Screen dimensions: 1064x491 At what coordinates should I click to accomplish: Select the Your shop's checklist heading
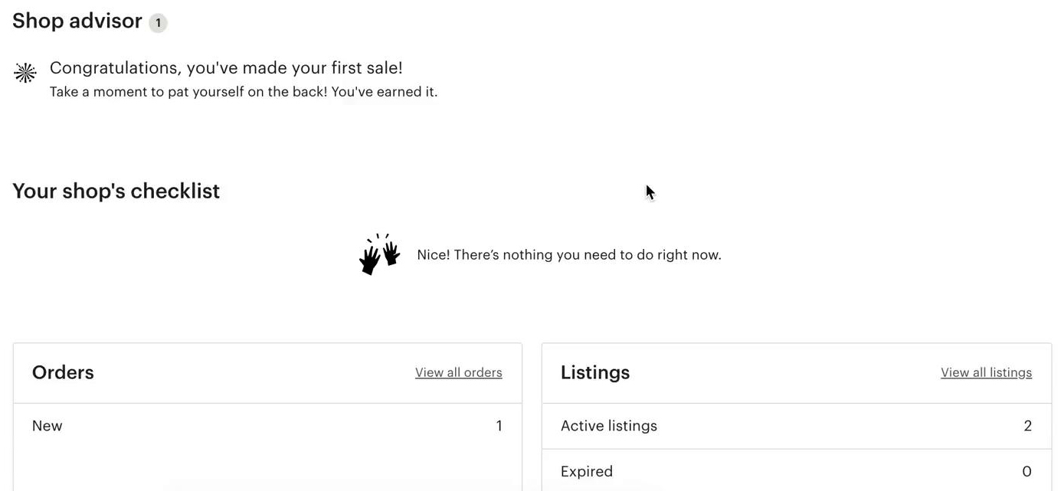click(116, 191)
